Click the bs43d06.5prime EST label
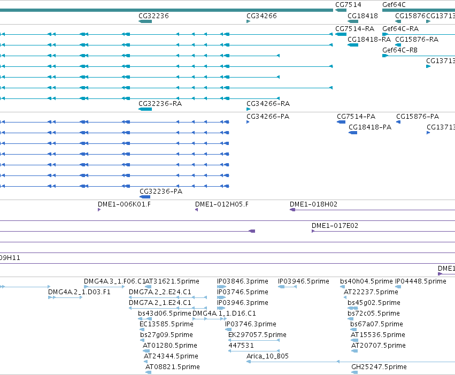 click(165, 313)
